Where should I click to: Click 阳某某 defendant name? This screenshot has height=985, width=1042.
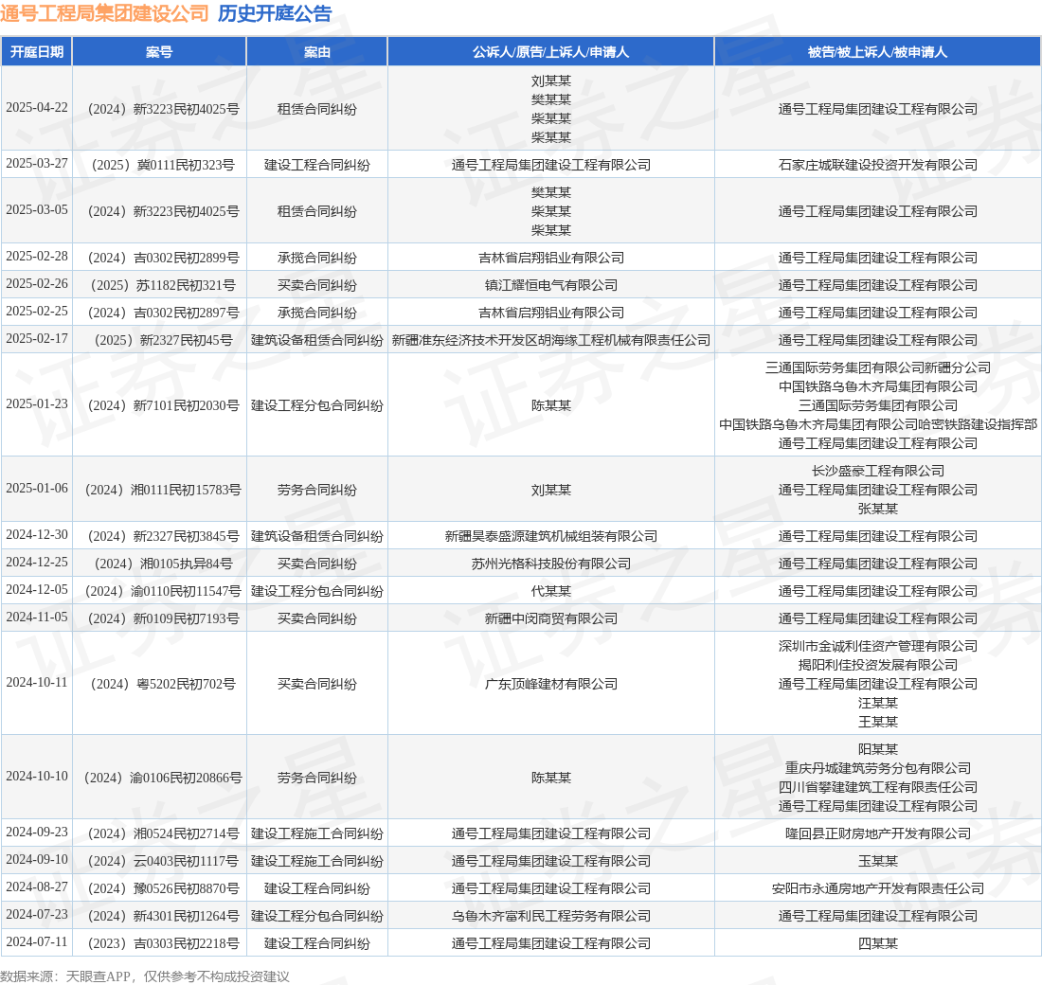pyautogui.click(x=878, y=749)
